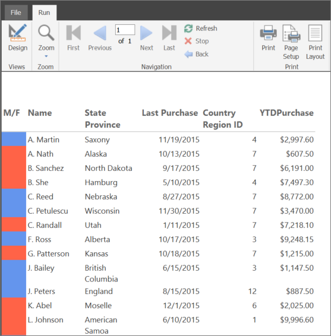Click the red M/F cell for A. Nath
The width and height of the screenshot is (331, 336).
point(14,153)
